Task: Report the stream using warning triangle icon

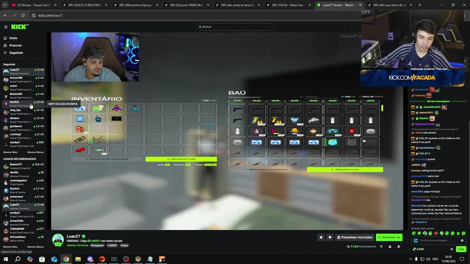Action: (x=390, y=246)
